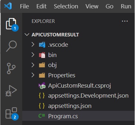The width and height of the screenshot is (135, 125).
Task: Open the Run and Debug view icon
Action: (x=11, y=91)
